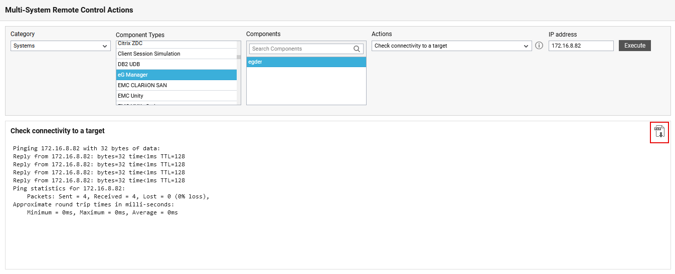Focus the IP address input field
Viewport: 675px width, 274px height.
tap(581, 46)
